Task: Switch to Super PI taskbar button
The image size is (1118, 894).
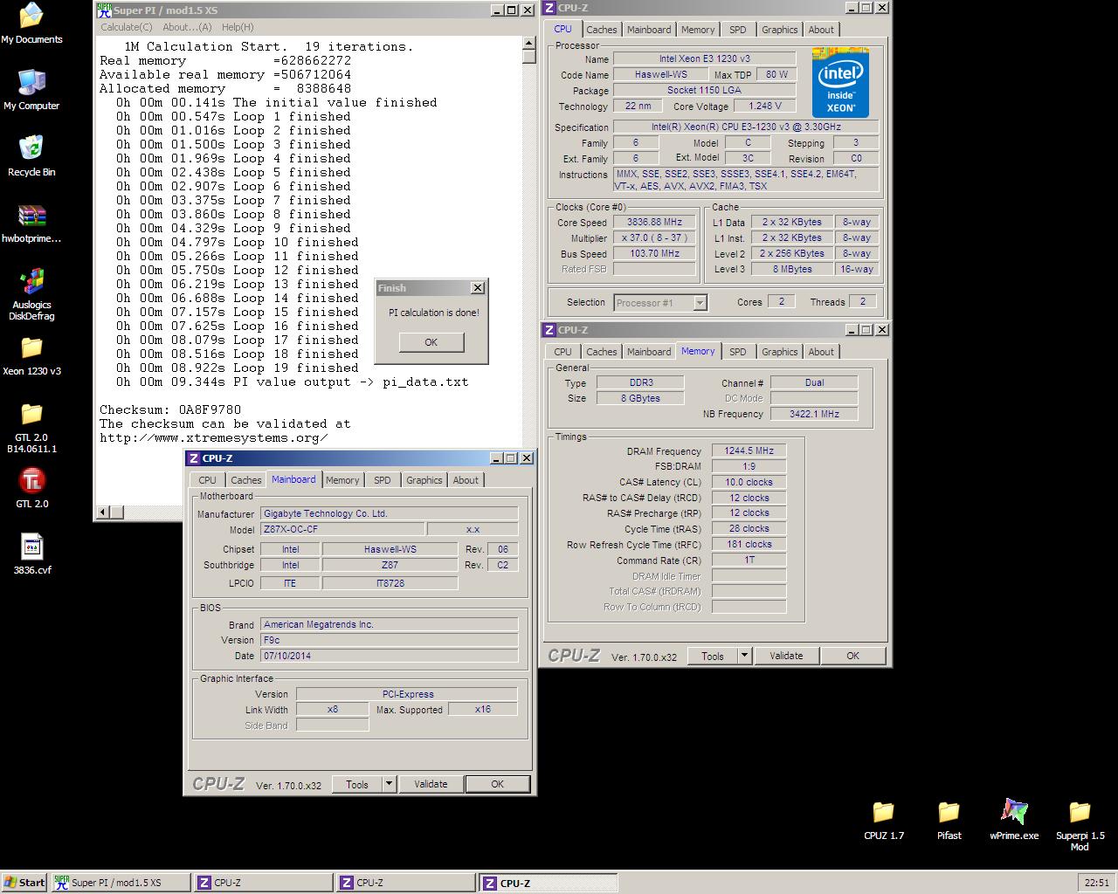Action: click(121, 883)
